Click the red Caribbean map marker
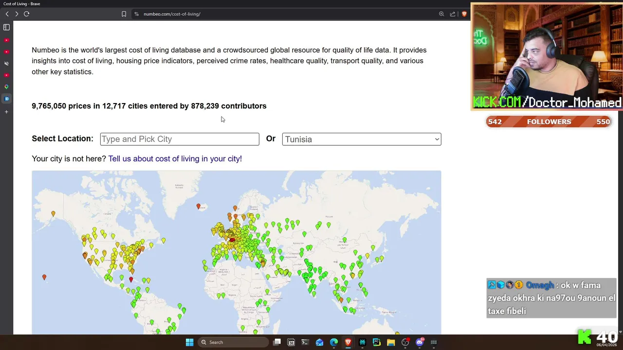This screenshot has height=350, width=623. (x=131, y=280)
